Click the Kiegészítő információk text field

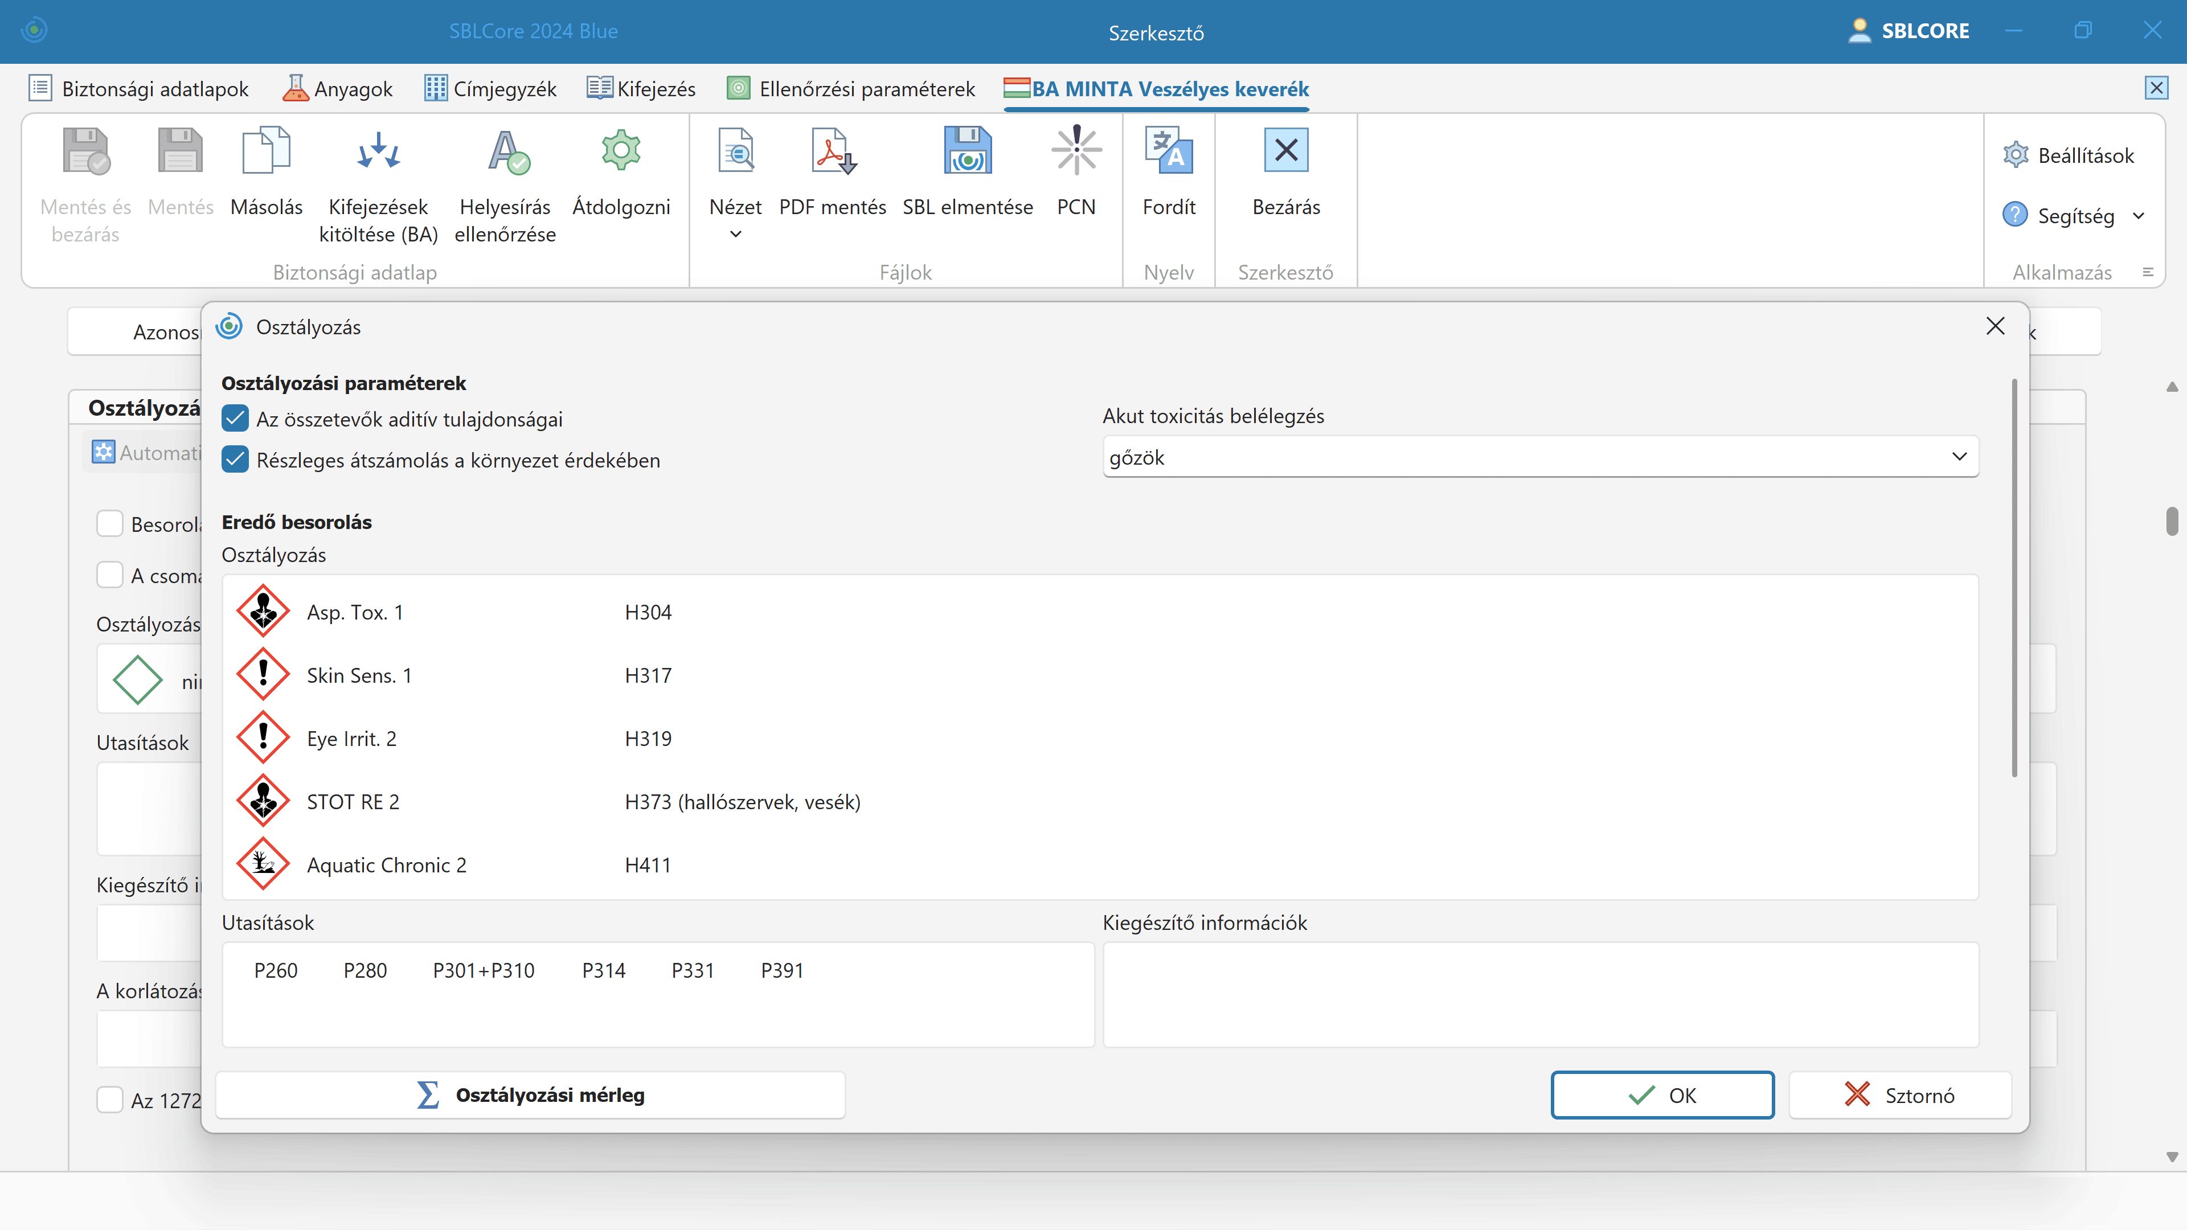coord(1540,994)
